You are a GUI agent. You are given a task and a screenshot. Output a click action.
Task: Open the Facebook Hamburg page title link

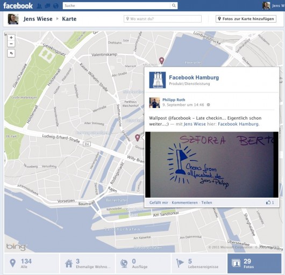coord(194,77)
